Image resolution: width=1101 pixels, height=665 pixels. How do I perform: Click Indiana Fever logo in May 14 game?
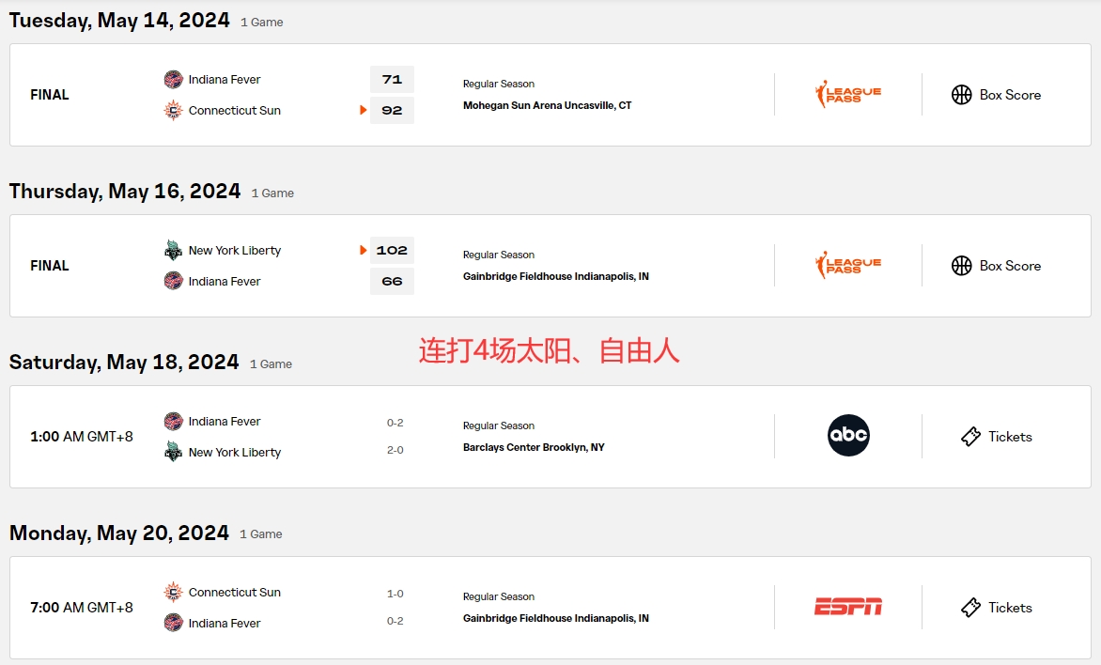174,79
